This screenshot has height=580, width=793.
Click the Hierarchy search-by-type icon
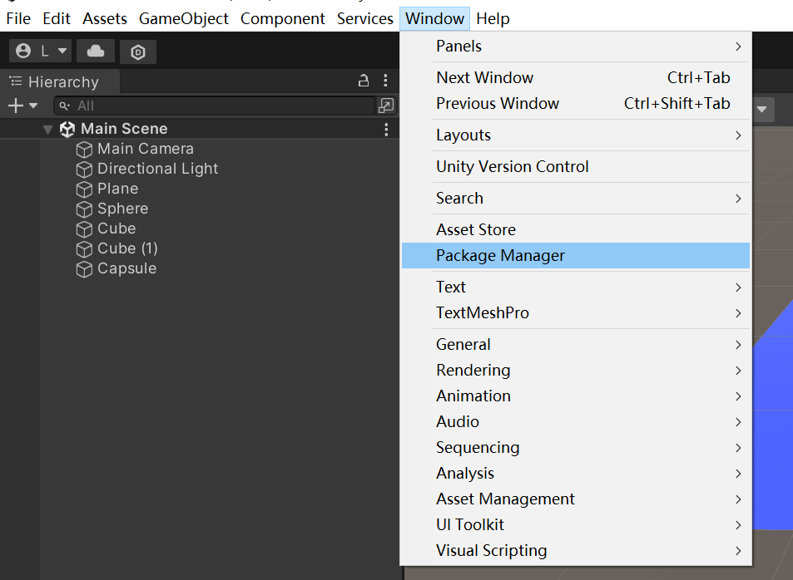(x=386, y=106)
